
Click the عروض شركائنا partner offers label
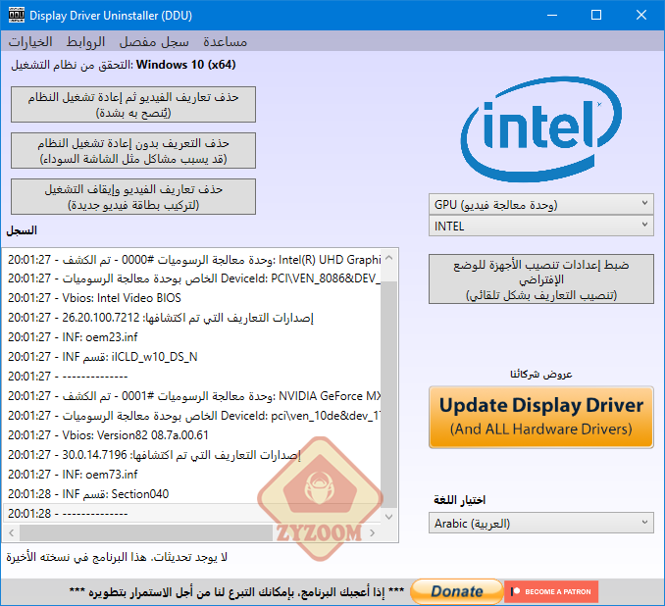(541, 374)
